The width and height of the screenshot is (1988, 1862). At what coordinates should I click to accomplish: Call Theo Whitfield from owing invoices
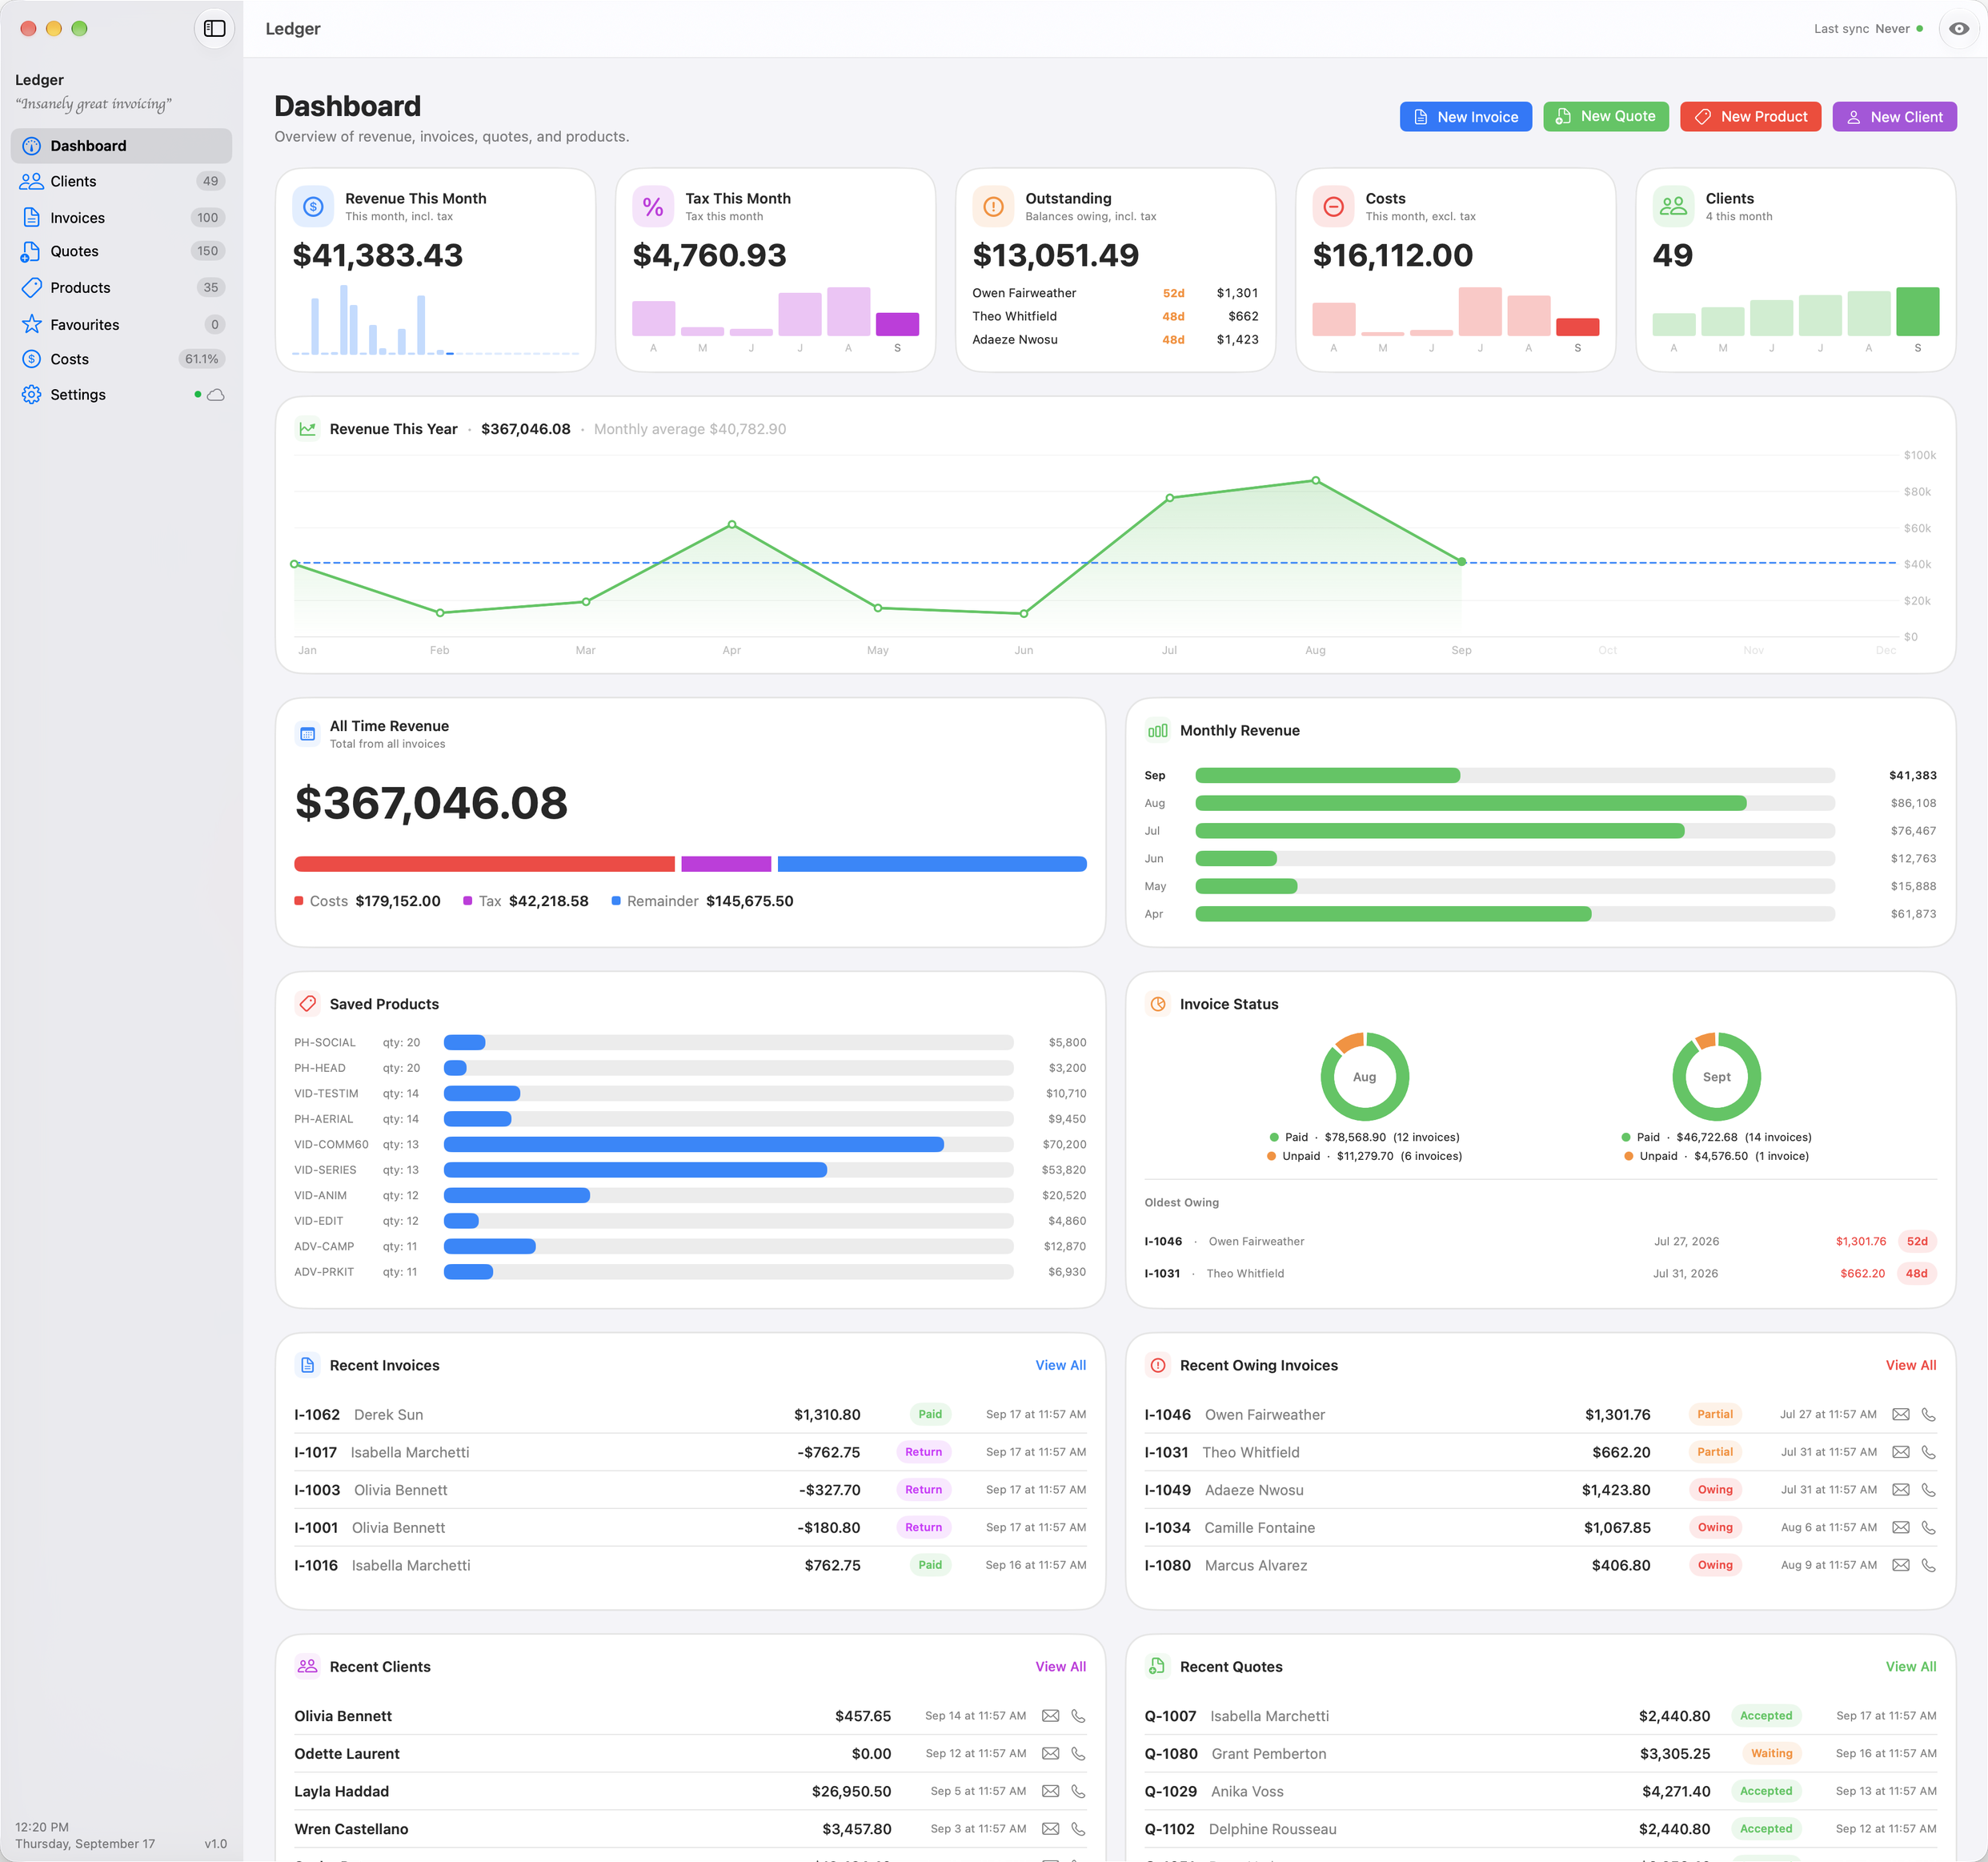coord(1928,1453)
